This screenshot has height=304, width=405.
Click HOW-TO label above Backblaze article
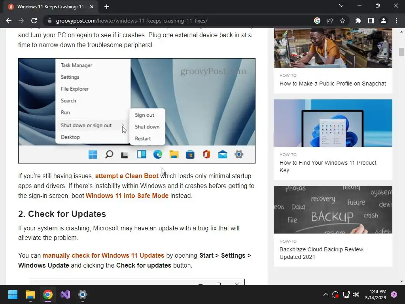(x=288, y=241)
